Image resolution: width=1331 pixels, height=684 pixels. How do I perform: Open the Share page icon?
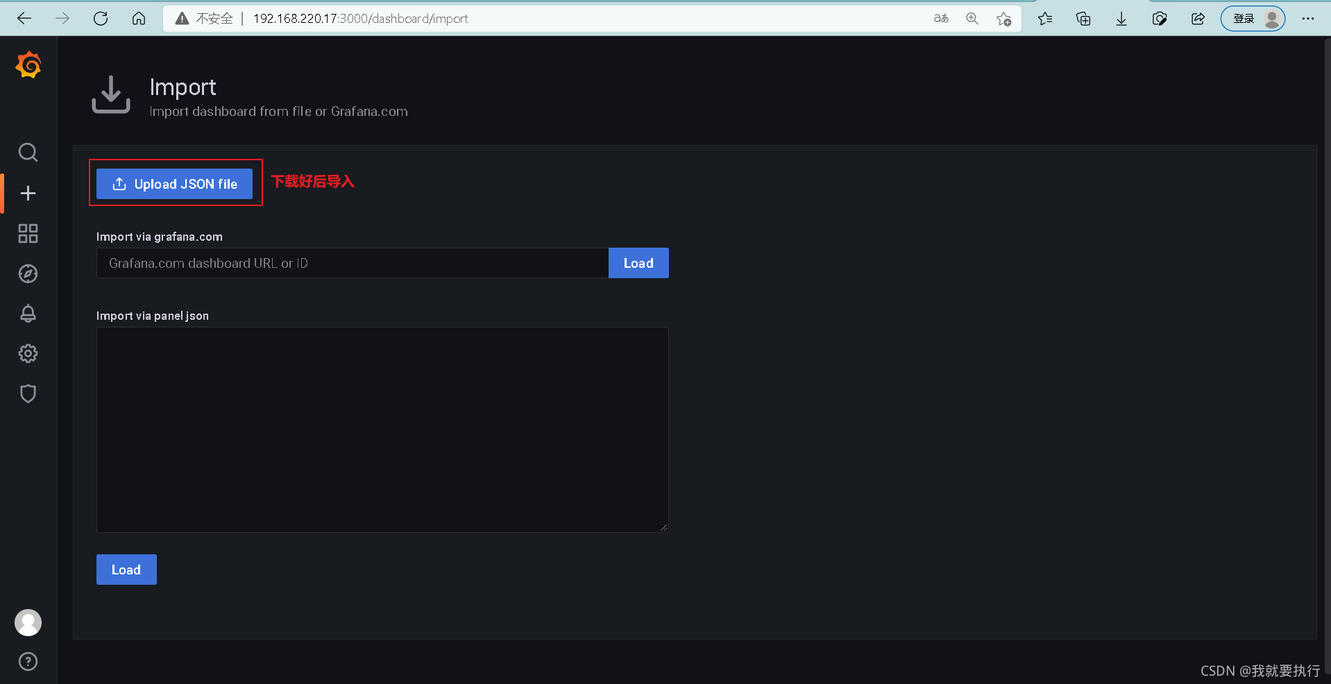point(1198,19)
